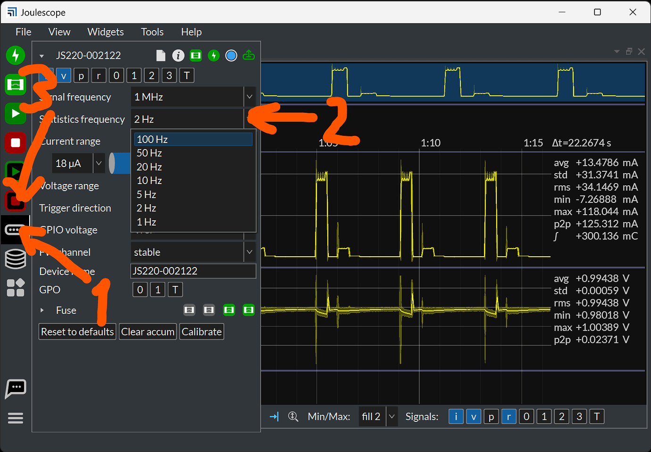
Task: Click the green lightning bolt sidebar icon
Action: click(x=16, y=55)
